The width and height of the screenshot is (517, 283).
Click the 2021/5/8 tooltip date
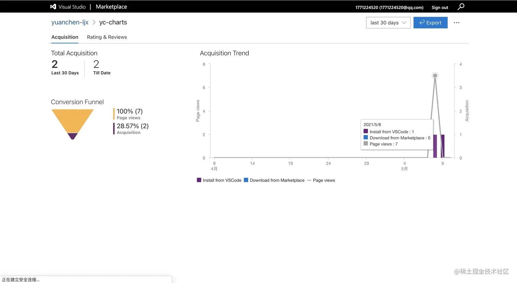[x=372, y=124]
